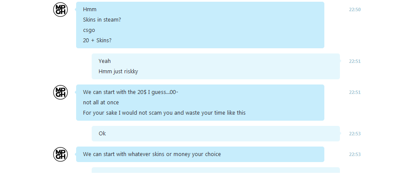Select the 'For your sake I would not scam' line
The height and width of the screenshot is (175, 413).
[x=164, y=113]
